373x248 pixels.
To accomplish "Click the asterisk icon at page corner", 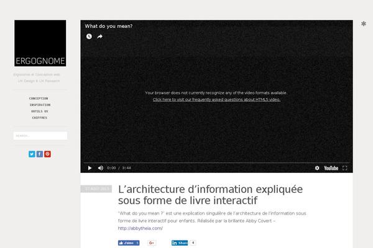I will click(x=364, y=24).
